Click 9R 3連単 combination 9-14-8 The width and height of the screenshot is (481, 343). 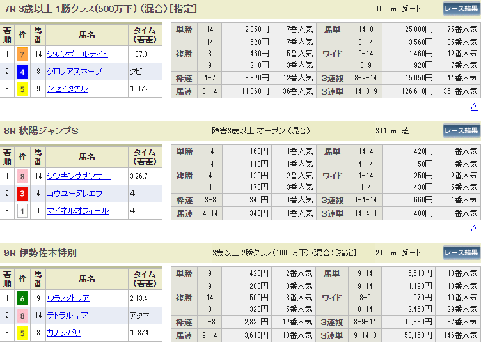366,335
